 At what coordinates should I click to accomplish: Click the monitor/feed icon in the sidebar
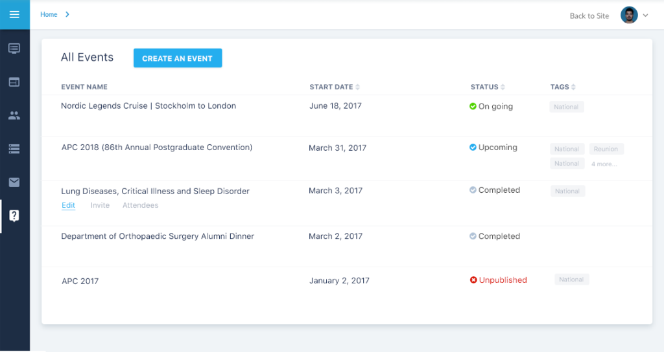(14, 49)
